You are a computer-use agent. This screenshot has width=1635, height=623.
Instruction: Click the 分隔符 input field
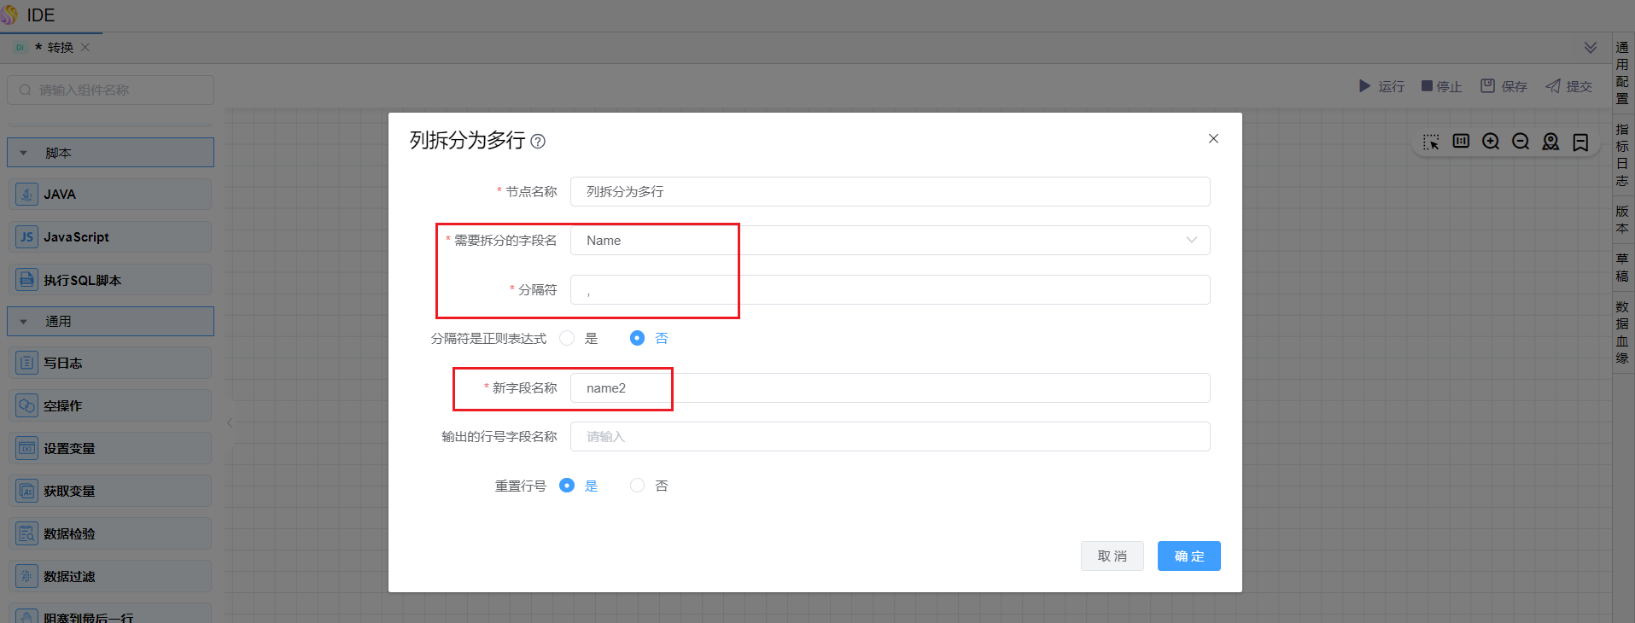point(890,289)
